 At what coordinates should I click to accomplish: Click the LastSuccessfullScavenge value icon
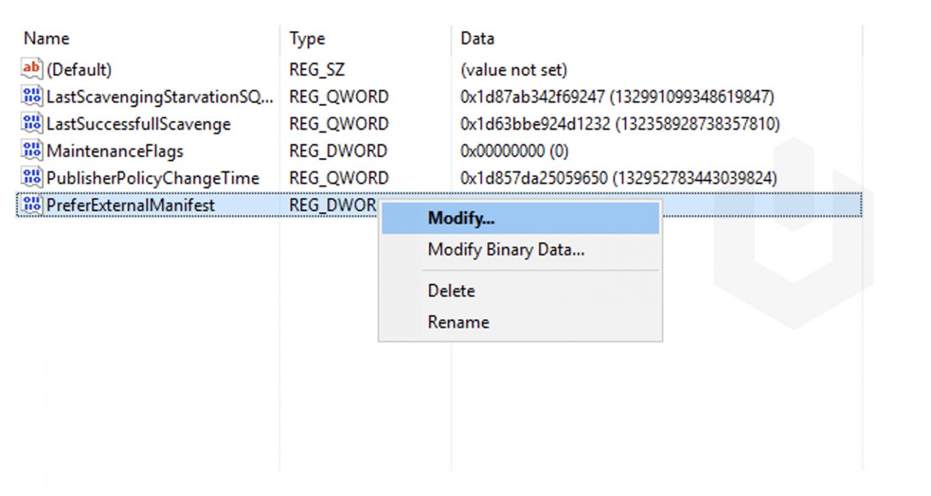click(x=32, y=124)
